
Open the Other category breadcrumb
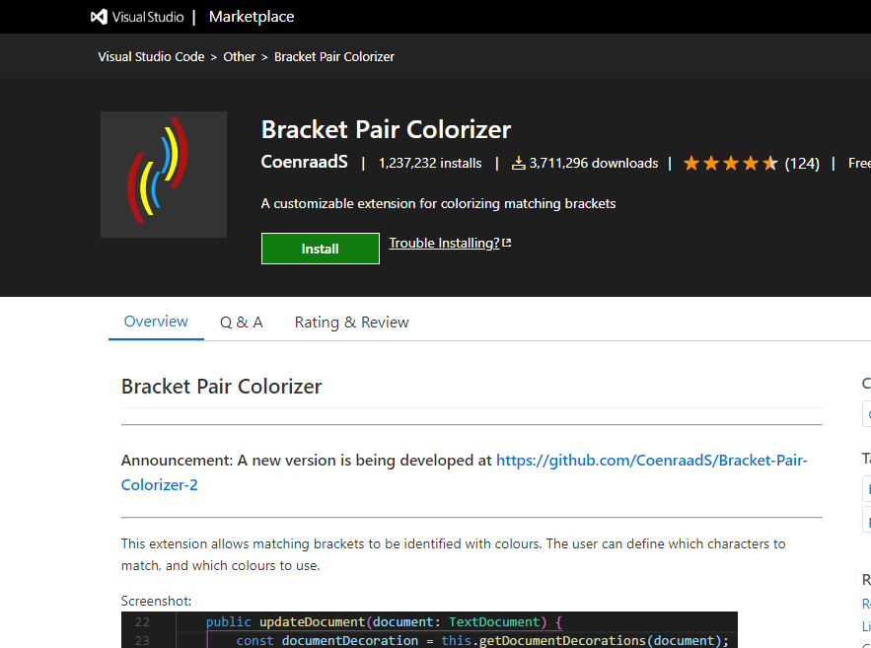239,56
